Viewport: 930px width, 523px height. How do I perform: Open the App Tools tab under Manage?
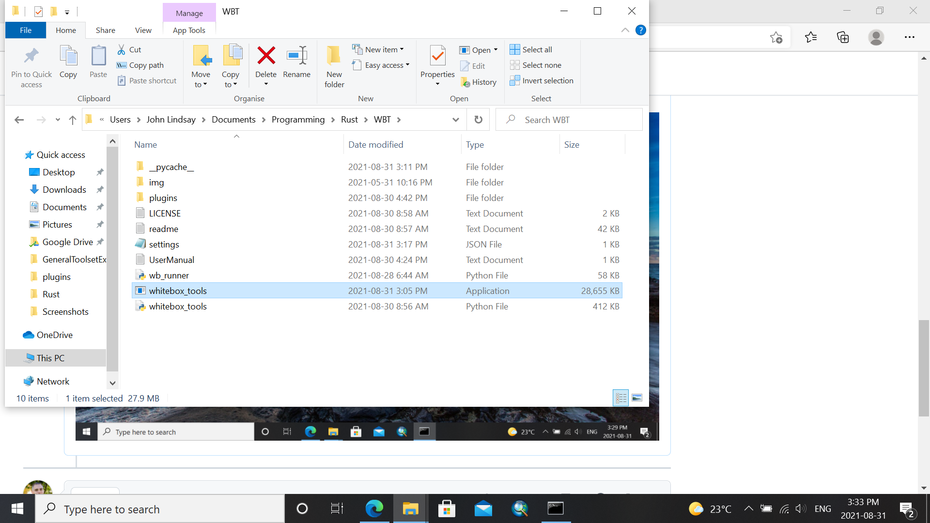[x=189, y=30]
